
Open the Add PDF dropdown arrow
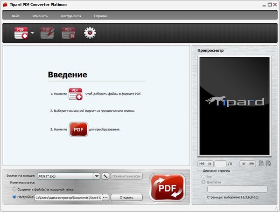click(32, 33)
